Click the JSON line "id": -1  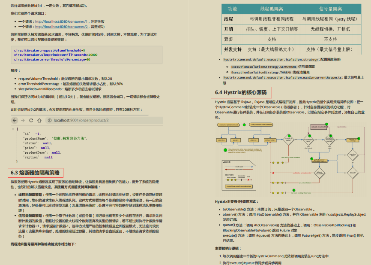(x=32, y=134)
